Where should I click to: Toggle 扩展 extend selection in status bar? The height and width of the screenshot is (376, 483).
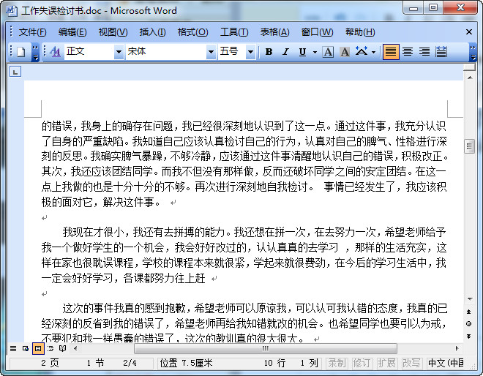click(x=386, y=363)
